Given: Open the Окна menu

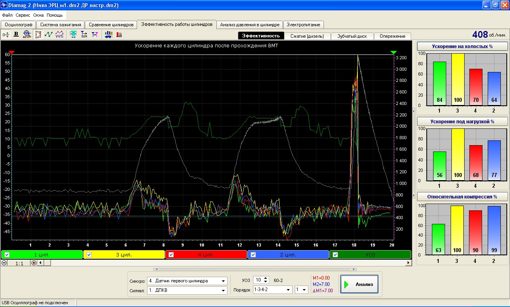Looking at the screenshot, I should (x=39, y=15).
